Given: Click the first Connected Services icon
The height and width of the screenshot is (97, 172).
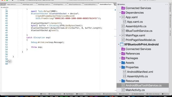Looking at the screenshot, I should point(123,8).
